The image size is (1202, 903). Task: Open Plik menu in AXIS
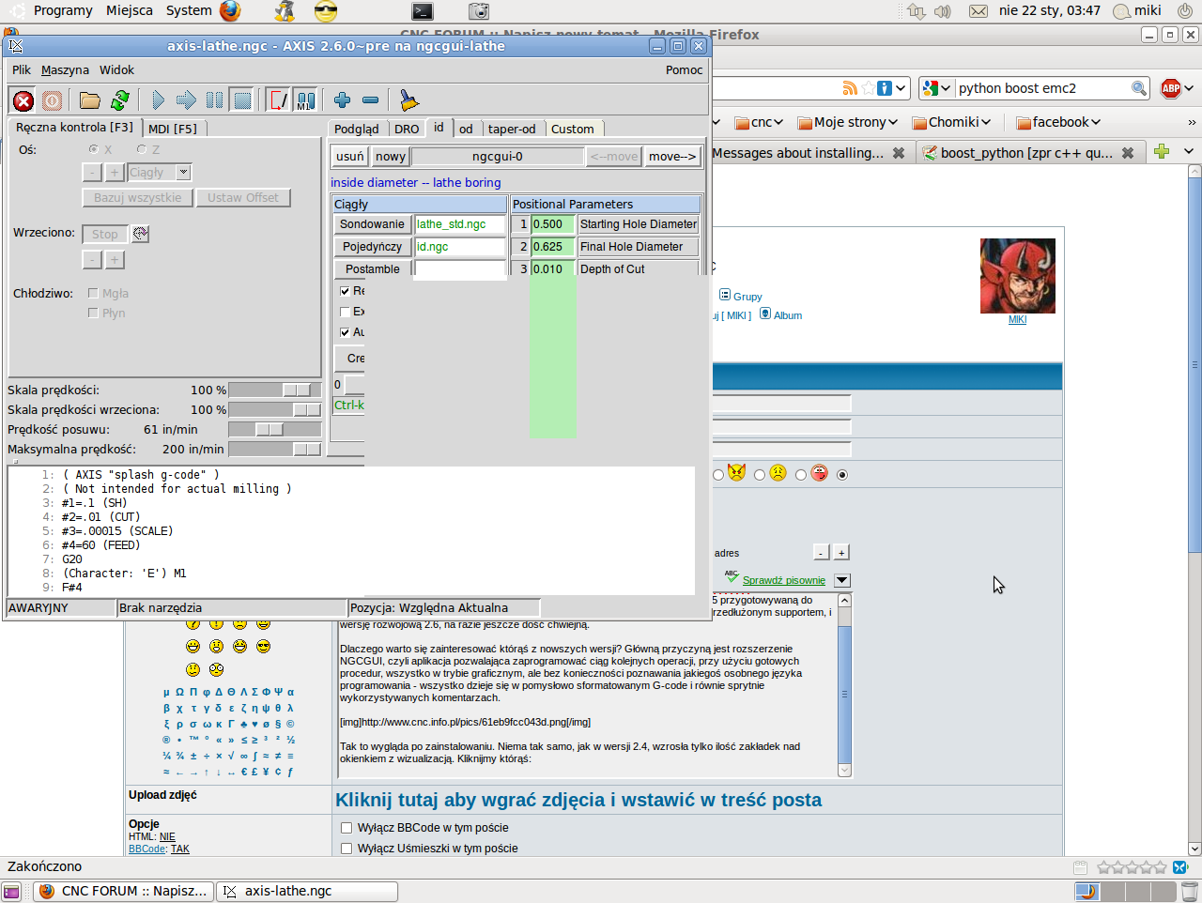[x=22, y=69]
